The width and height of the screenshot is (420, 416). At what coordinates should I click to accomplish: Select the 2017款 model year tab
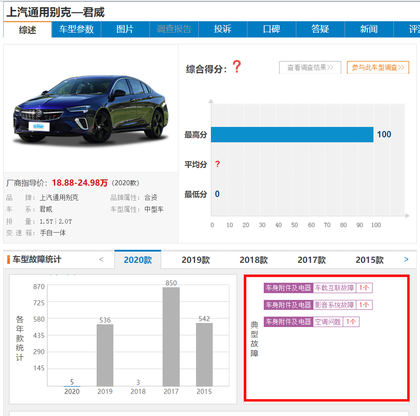point(312,260)
